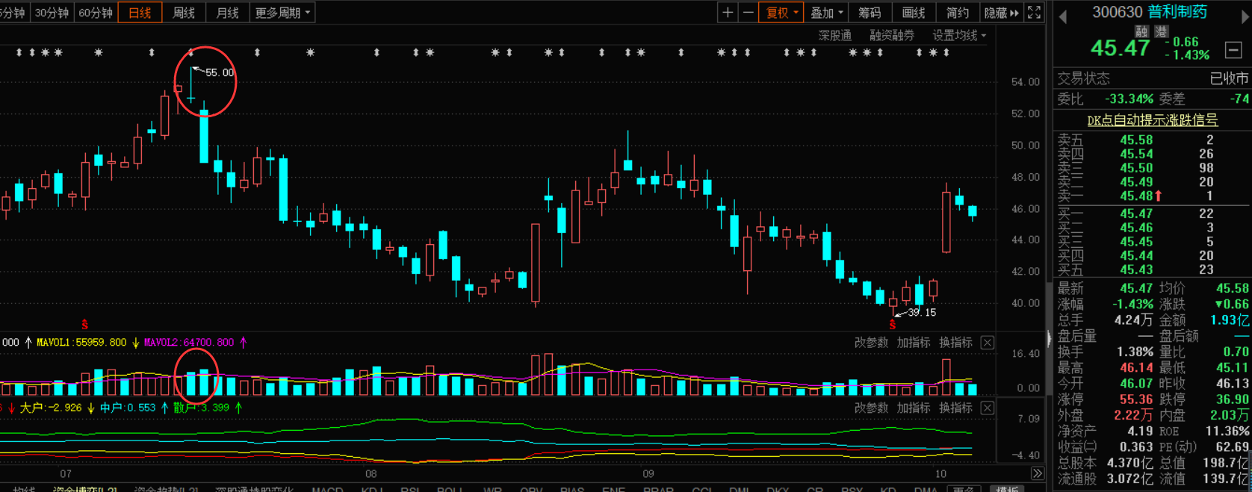
Task: Go to next stock with right arrow
Action: click(1245, 16)
